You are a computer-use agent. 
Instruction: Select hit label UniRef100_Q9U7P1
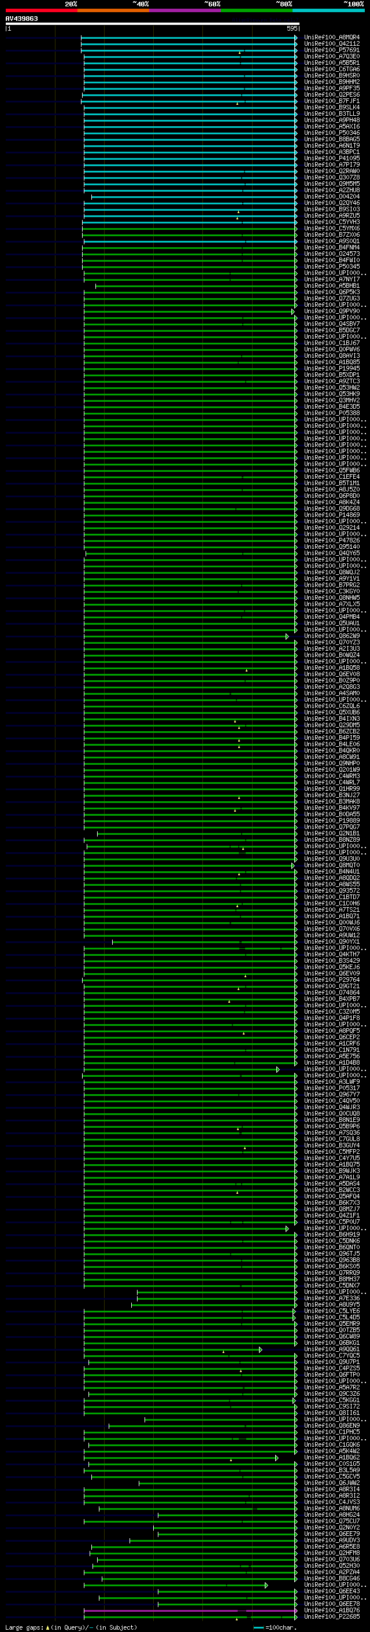coord(331,1362)
